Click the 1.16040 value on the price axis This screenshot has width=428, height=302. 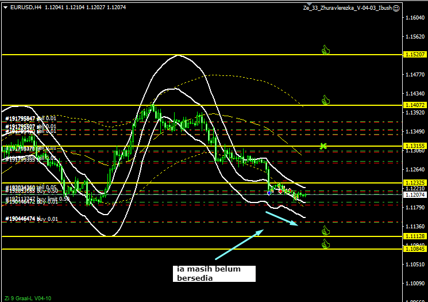click(x=415, y=17)
